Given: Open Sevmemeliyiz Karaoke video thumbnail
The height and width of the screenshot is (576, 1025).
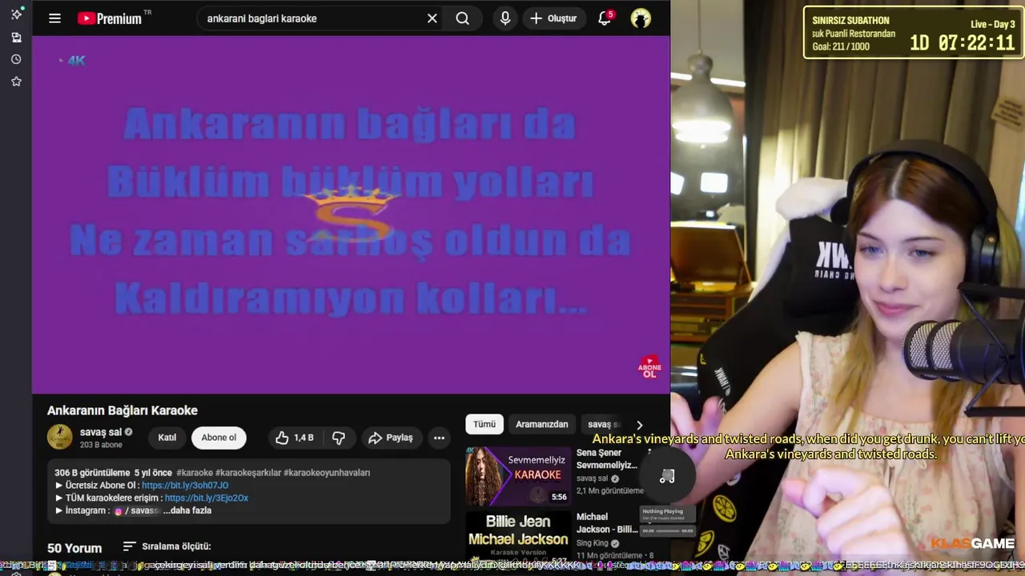Looking at the screenshot, I should 518,476.
